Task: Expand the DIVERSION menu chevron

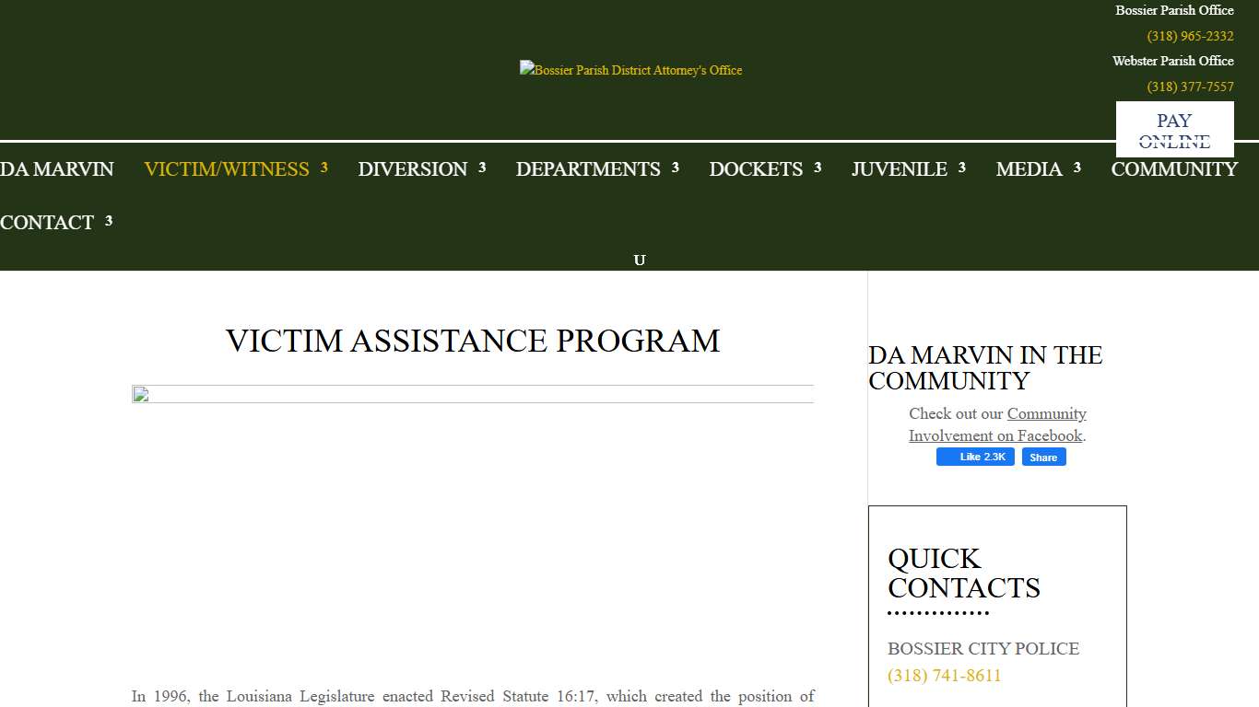Action: [x=482, y=167]
